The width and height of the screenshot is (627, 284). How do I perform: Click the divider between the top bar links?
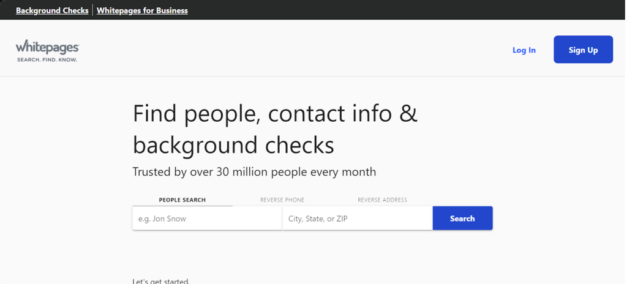[92, 10]
